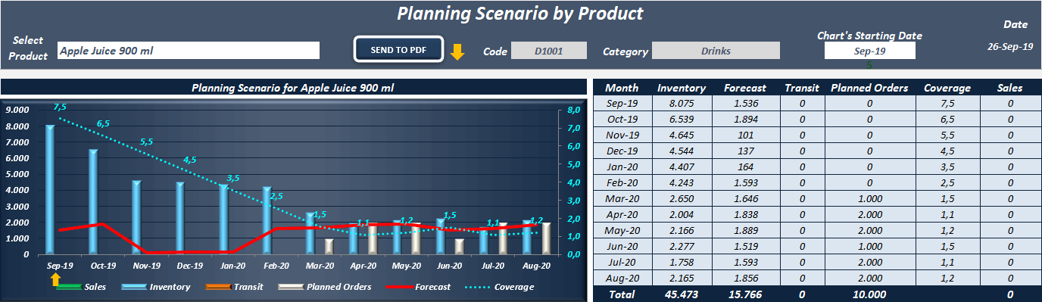Select forecast value 137 for Dec-19
This screenshot has width=1042, height=302.
(745, 151)
